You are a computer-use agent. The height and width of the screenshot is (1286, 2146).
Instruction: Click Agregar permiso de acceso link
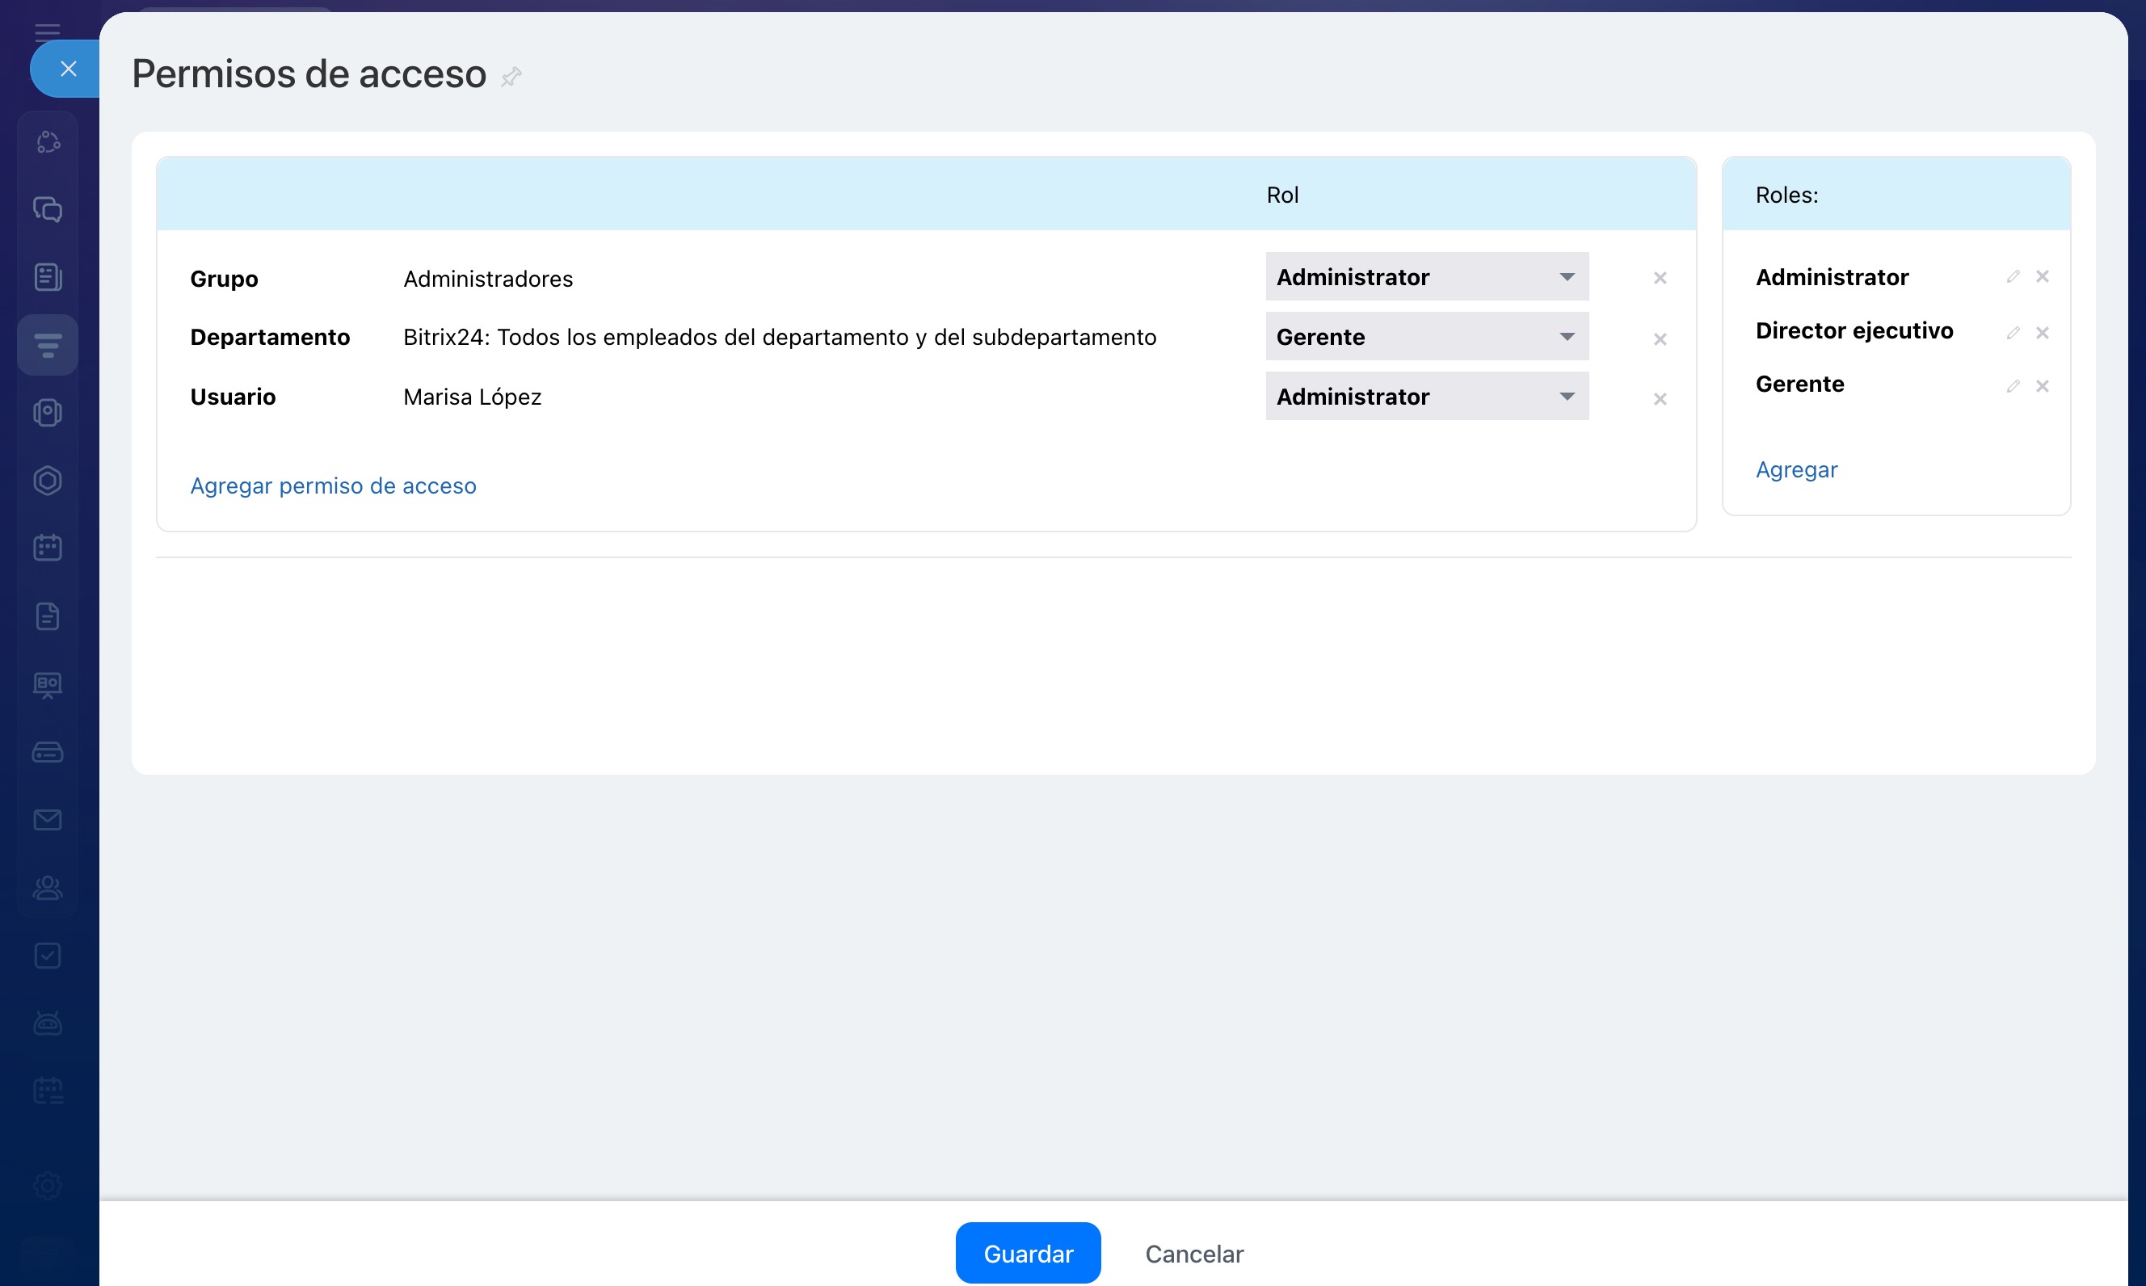click(x=333, y=485)
